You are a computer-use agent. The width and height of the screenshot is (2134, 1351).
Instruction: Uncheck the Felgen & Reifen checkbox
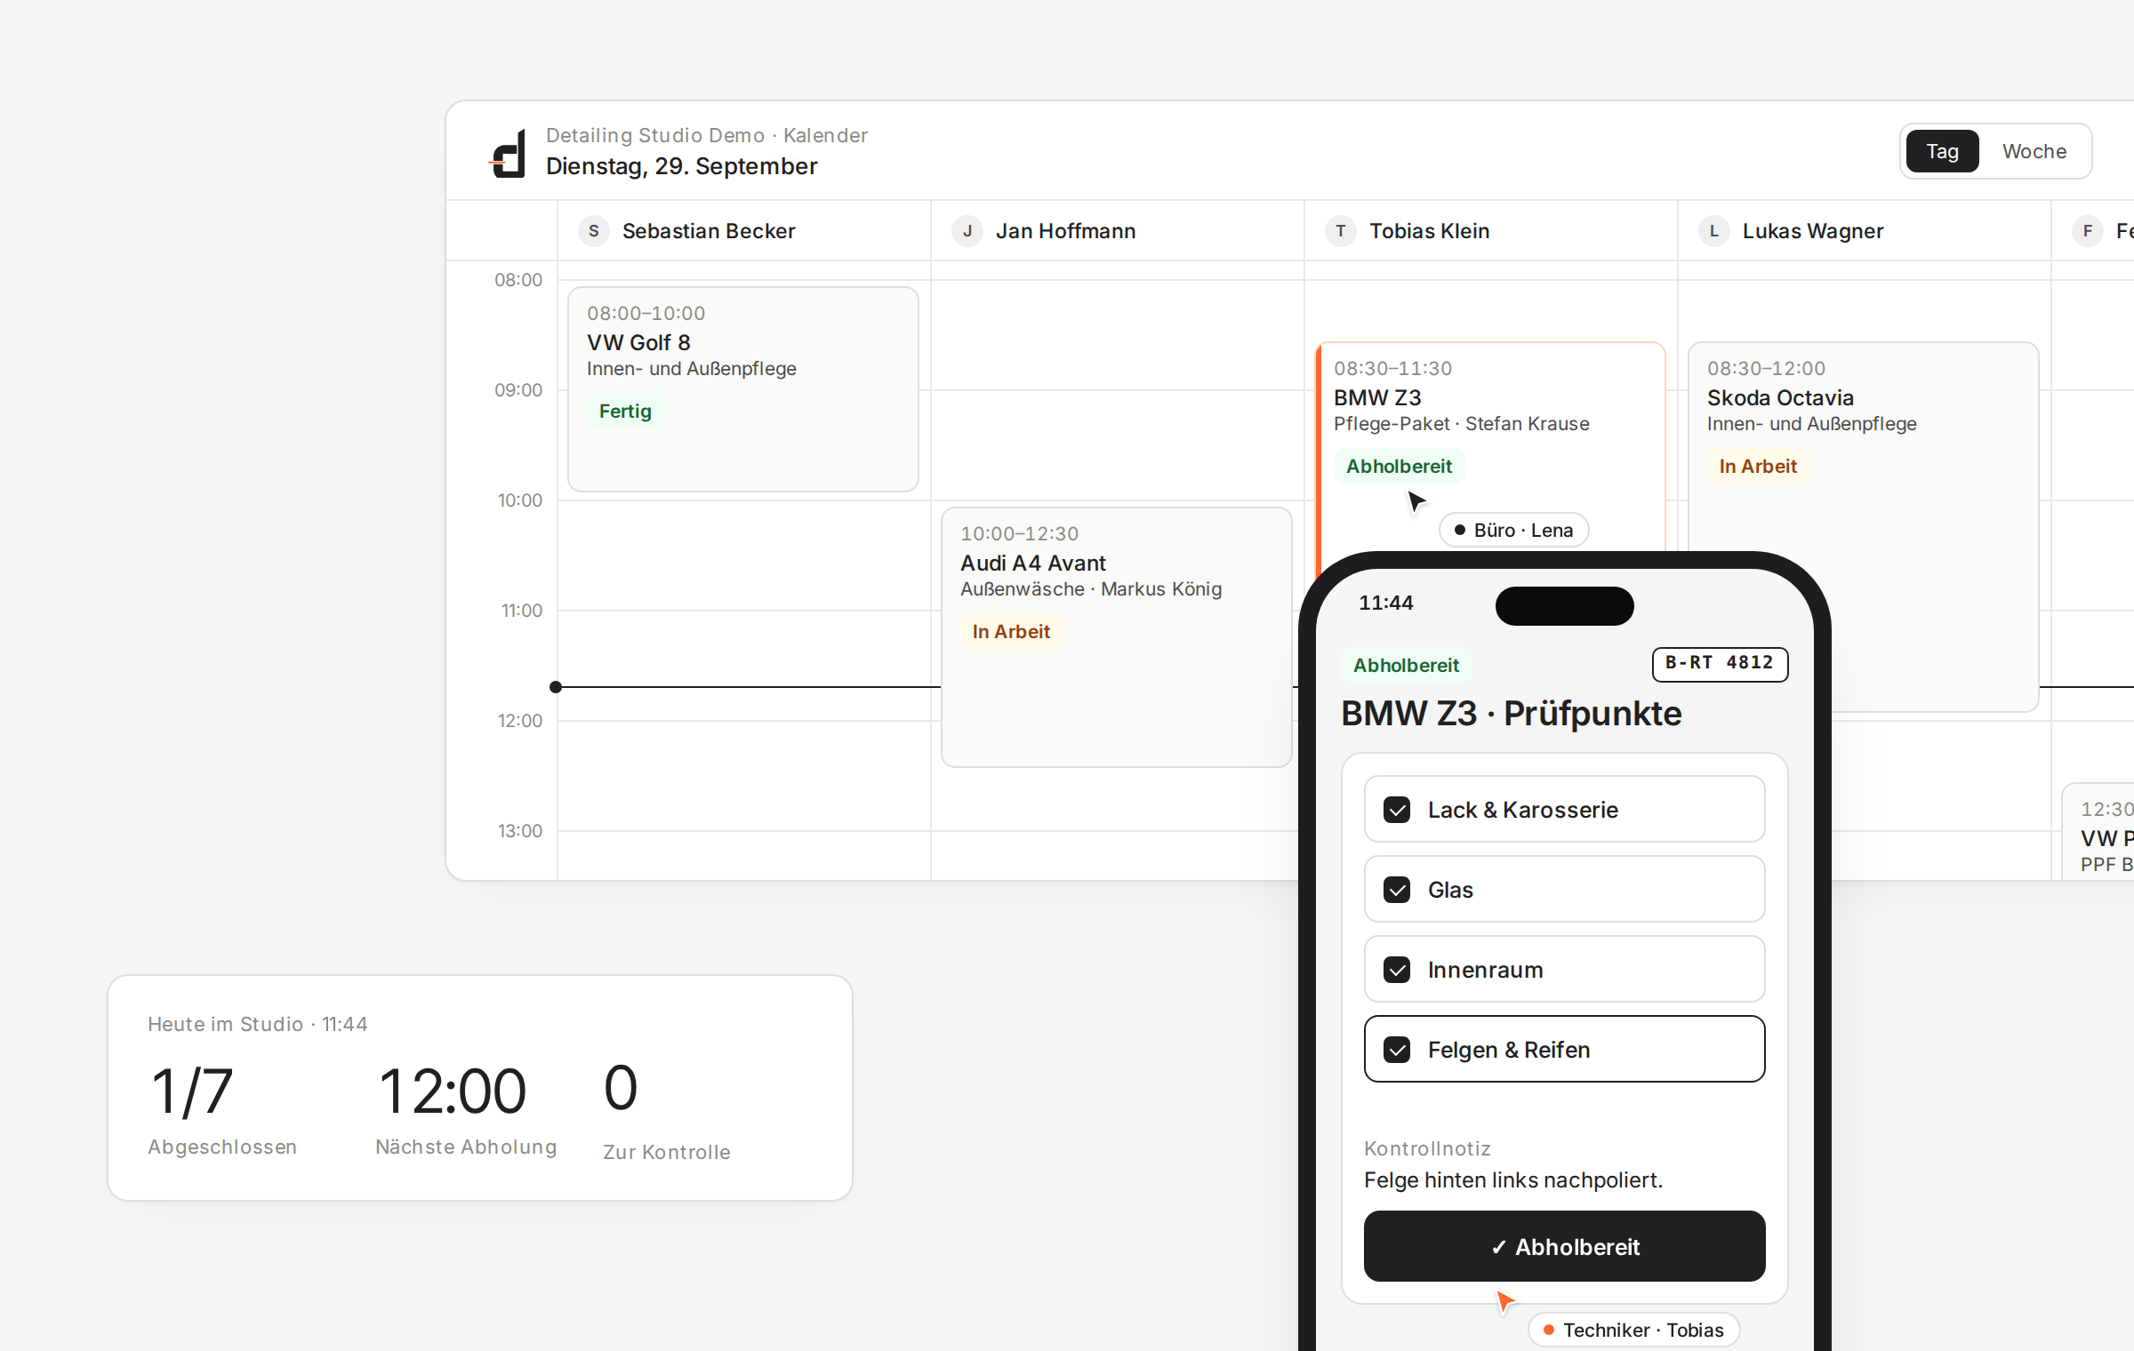1397,1050
